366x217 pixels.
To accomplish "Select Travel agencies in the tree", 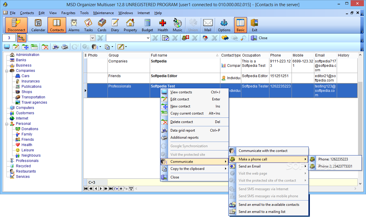I will tap(34, 102).
